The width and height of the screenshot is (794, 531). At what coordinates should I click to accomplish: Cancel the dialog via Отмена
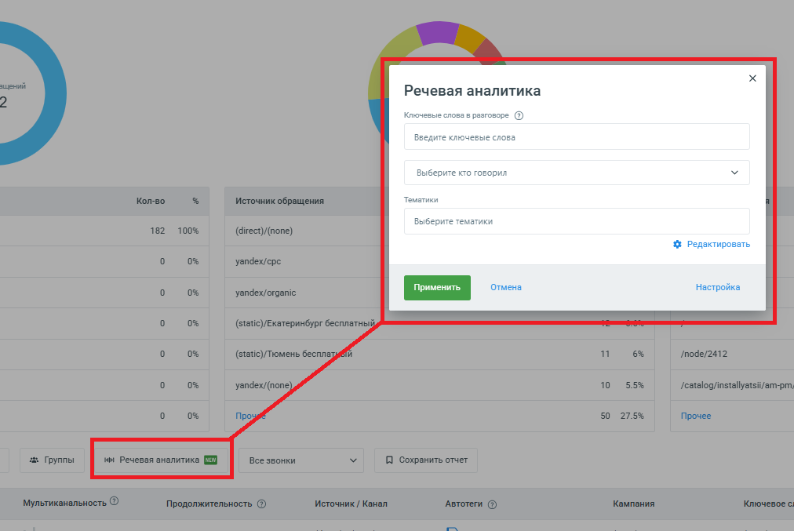506,288
